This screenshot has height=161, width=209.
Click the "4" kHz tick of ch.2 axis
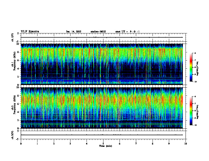[x=18, y=112]
